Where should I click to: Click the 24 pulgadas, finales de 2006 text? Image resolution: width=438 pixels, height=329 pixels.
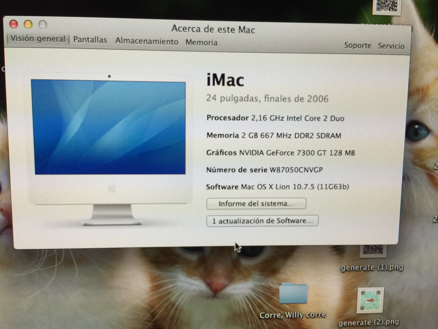[x=267, y=99]
